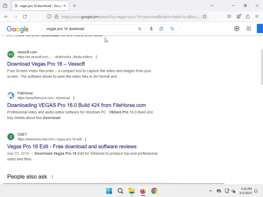Click the vessoft.com site favicon
Image resolution: width=263 pixels, height=197 pixels.
[11, 54]
